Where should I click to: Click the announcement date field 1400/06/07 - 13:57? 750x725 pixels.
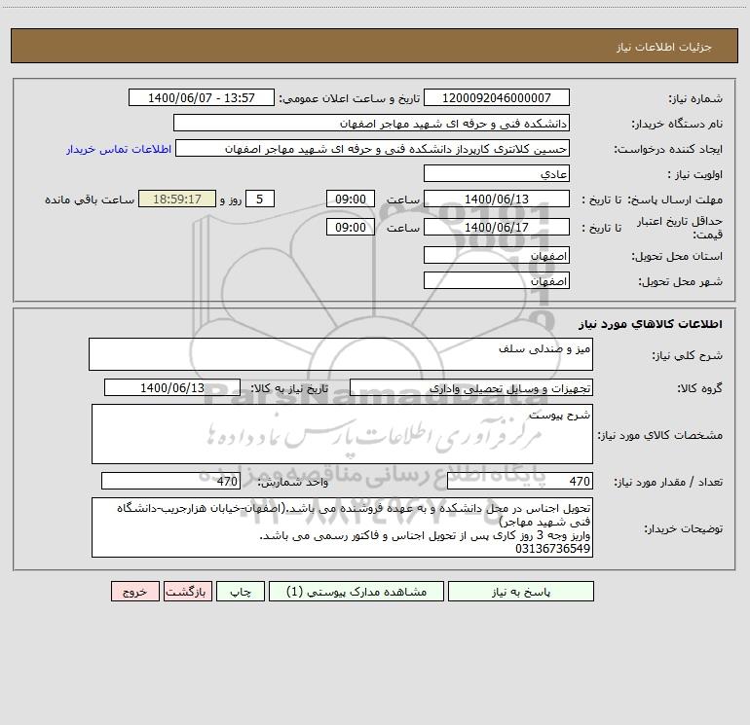[x=202, y=97]
